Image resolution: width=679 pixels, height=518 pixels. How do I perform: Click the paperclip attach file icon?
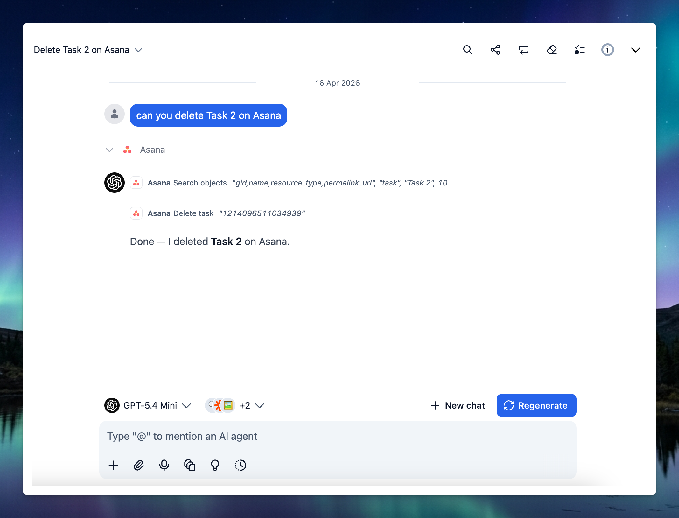click(139, 465)
